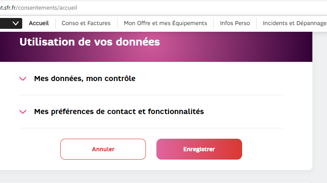Image resolution: width=327 pixels, height=183 pixels.
Task: Switch to the Infos Perso tab
Action: pos(235,23)
